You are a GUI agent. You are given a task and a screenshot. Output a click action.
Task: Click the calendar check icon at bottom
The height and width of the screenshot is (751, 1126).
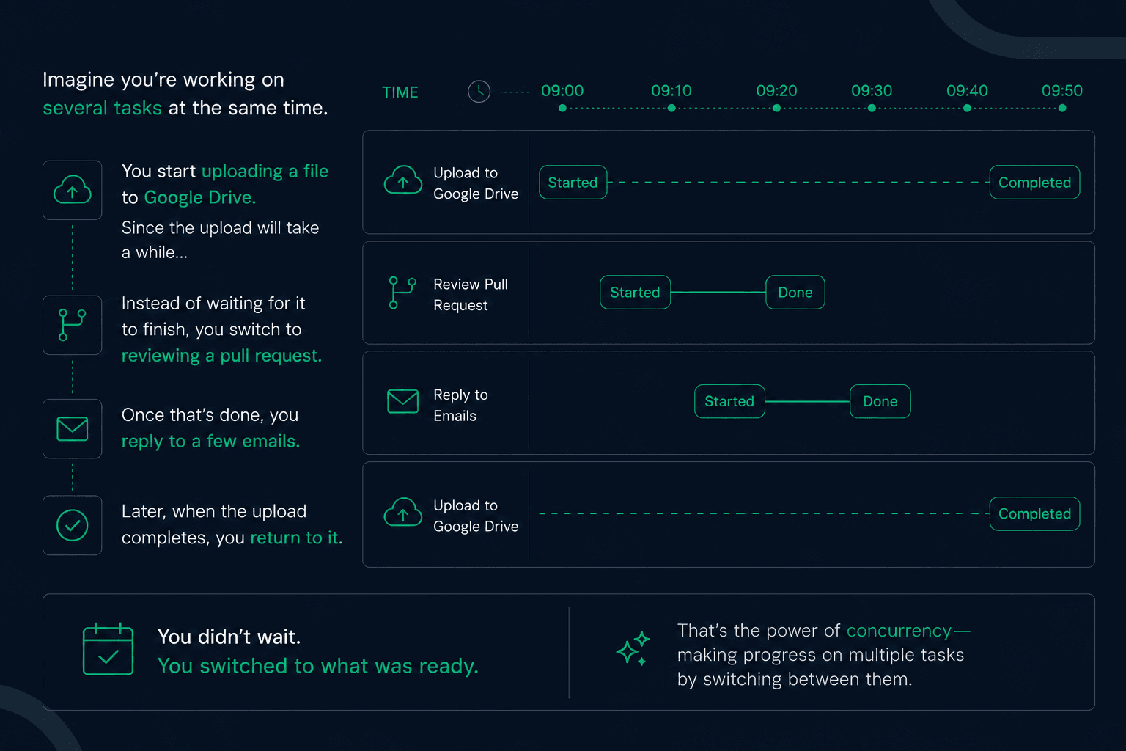(108, 649)
